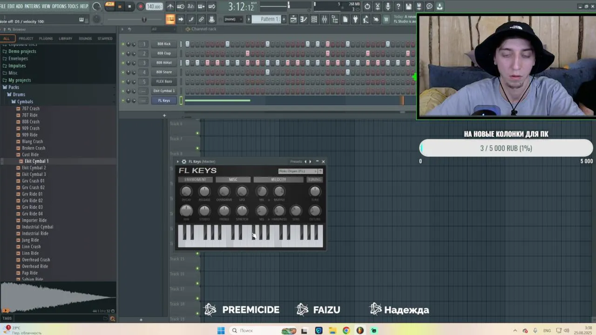Toggle the metronome icon
Image resolution: width=596 pixels, height=335 pixels.
(x=170, y=7)
